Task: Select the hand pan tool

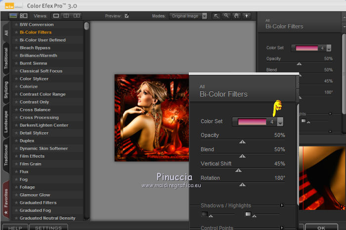Action: point(236,16)
